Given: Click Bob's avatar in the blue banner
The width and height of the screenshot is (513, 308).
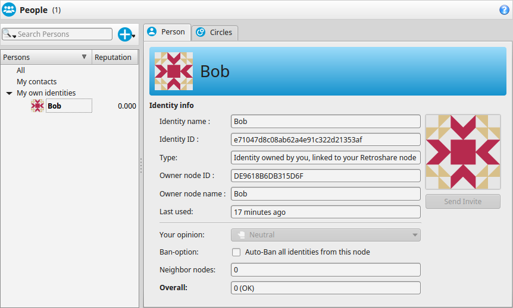Looking at the screenshot, I should (174, 71).
